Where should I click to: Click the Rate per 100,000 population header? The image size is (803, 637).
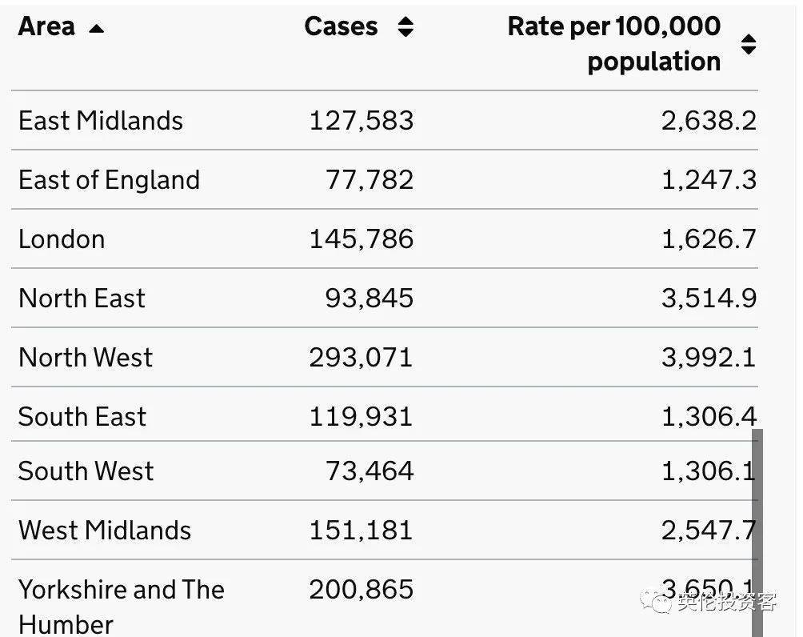(x=613, y=43)
